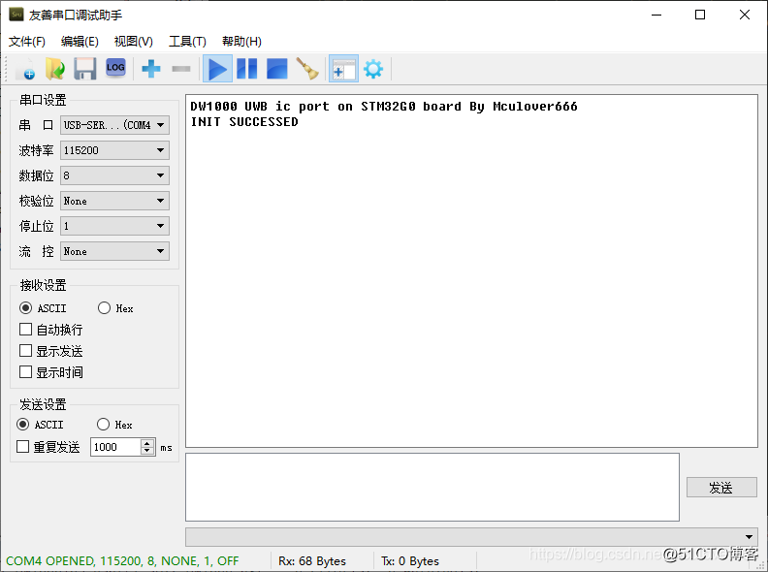This screenshot has height=572, width=768.
Task: Select Hex receive mode radio button
Action: [x=104, y=308]
